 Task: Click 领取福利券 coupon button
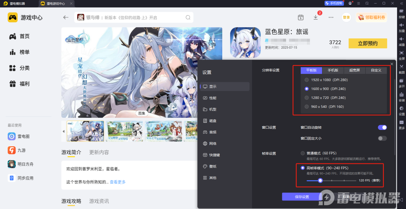(371, 17)
